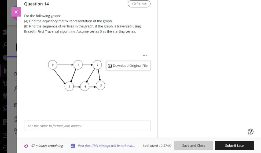Open the institution page sidebar icon

pos(5,32)
